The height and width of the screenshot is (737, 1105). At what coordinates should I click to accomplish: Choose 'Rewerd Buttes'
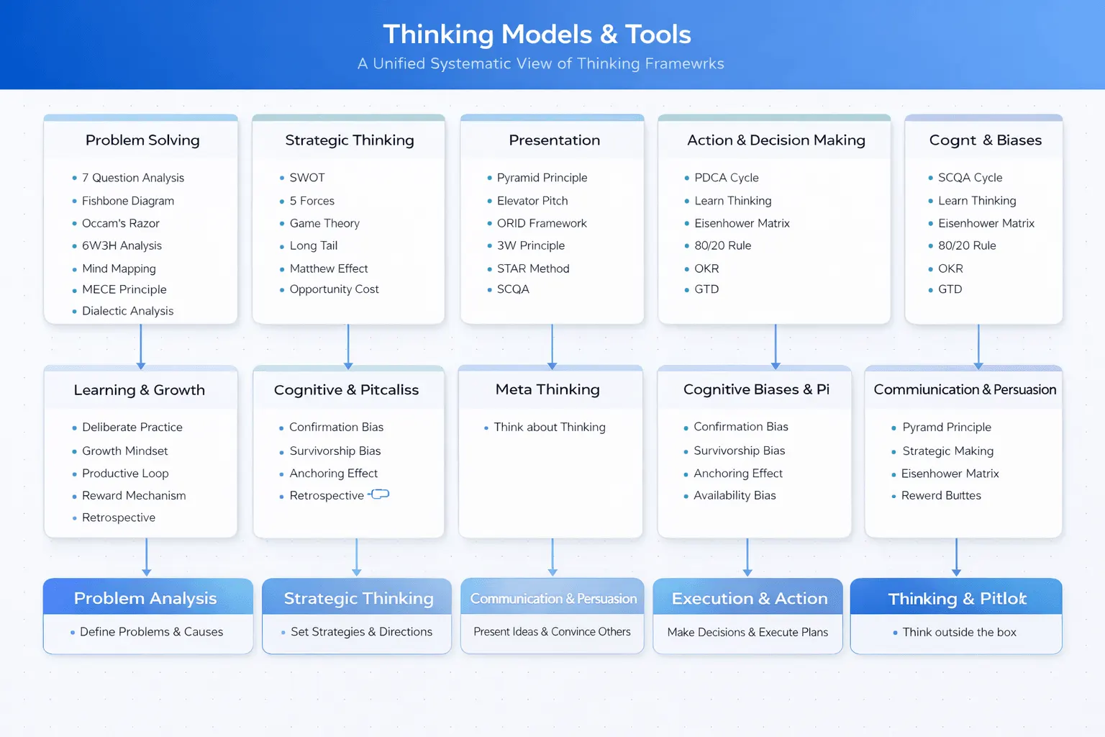(x=941, y=495)
